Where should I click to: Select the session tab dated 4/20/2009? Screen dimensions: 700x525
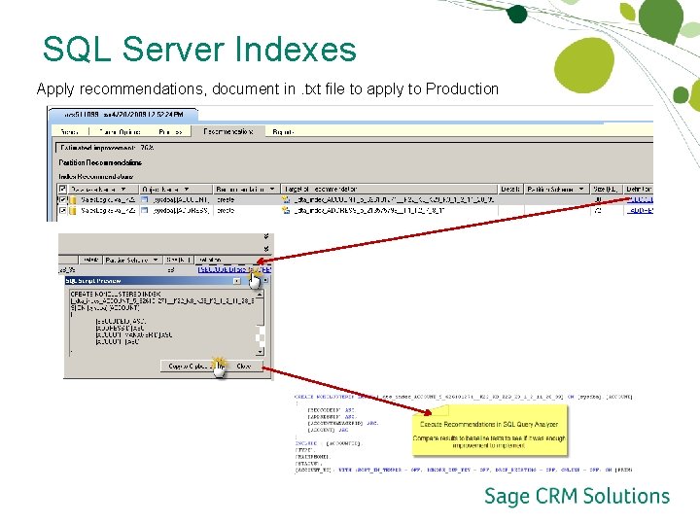click(x=123, y=115)
